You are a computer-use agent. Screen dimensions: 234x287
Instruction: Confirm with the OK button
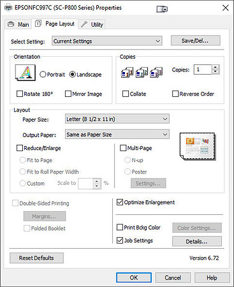pyautogui.click(x=134, y=277)
